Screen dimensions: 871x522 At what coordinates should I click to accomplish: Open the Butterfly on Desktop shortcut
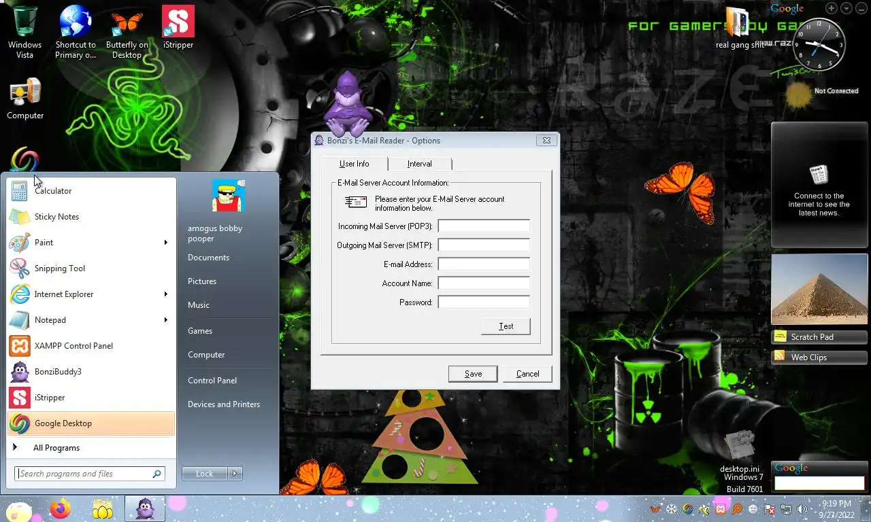click(x=127, y=32)
